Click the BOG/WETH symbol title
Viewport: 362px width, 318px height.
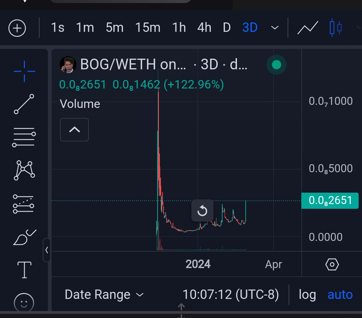[x=133, y=64]
